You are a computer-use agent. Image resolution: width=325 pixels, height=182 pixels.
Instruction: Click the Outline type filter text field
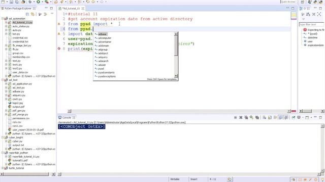pos(311,24)
